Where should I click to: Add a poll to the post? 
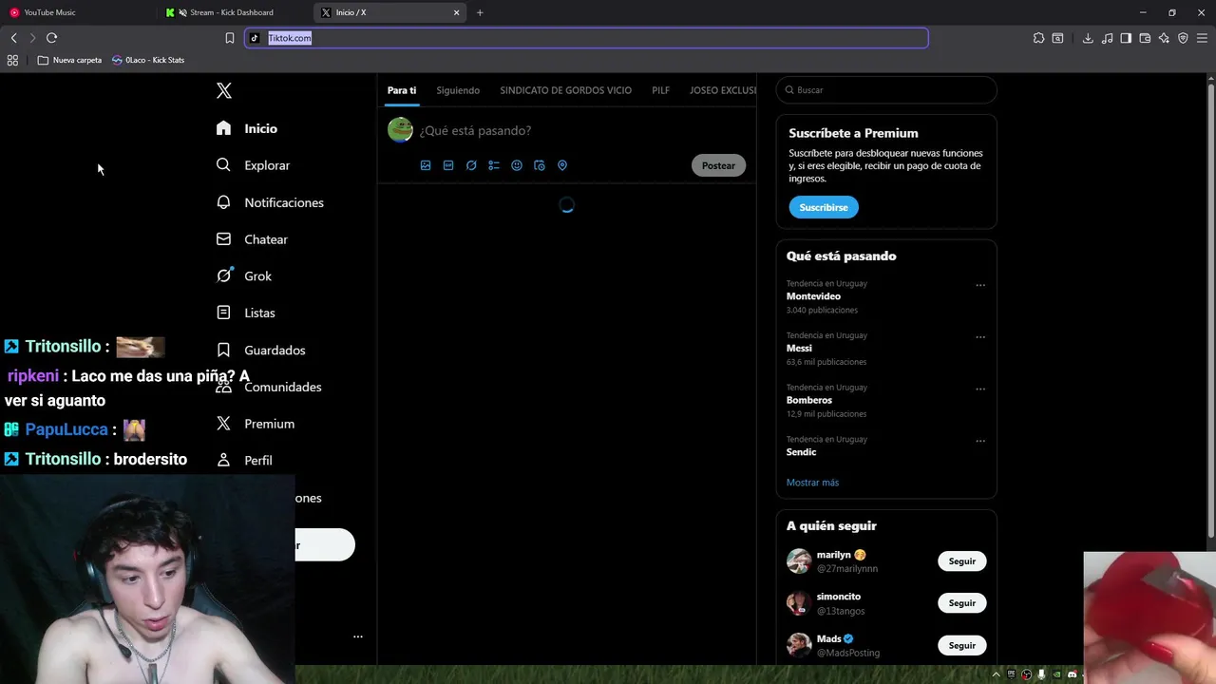pos(494,165)
